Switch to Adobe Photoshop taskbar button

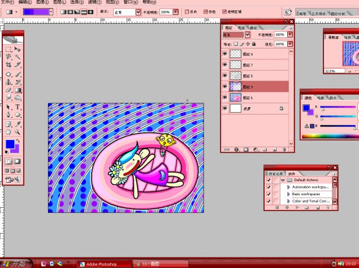[104, 264]
